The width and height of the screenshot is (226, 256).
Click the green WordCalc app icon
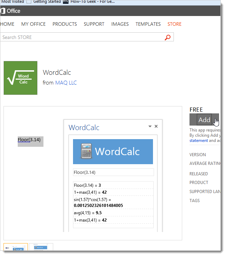point(21,78)
